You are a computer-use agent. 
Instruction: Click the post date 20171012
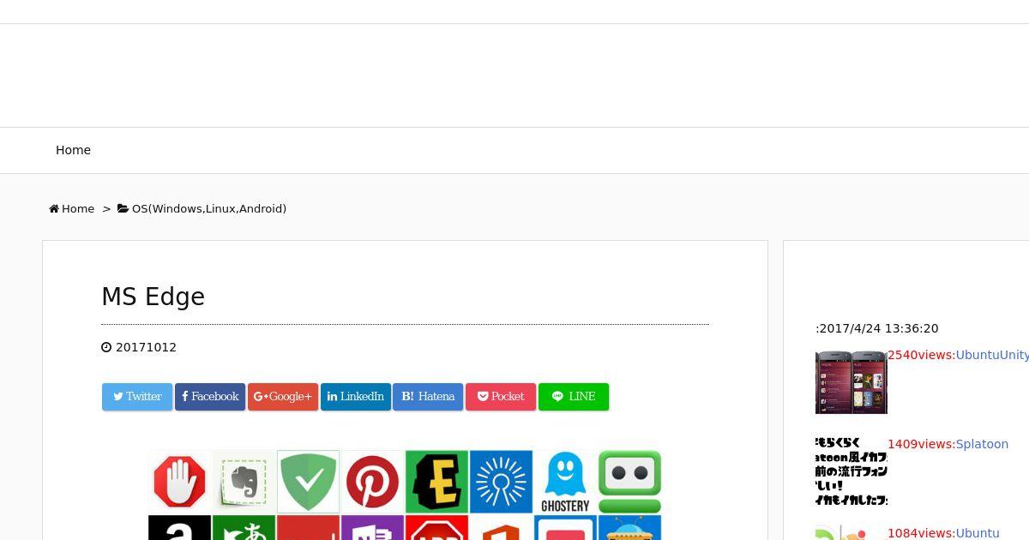point(146,347)
